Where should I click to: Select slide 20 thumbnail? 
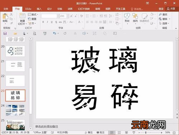pyautogui.click(x=15, y=51)
